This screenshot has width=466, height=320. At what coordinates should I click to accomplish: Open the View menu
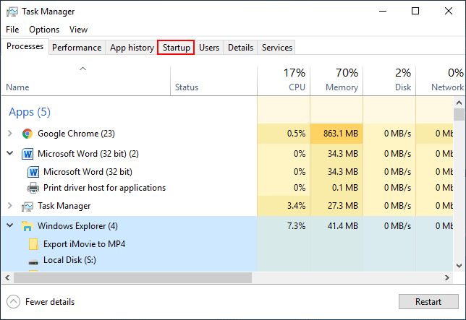78,30
